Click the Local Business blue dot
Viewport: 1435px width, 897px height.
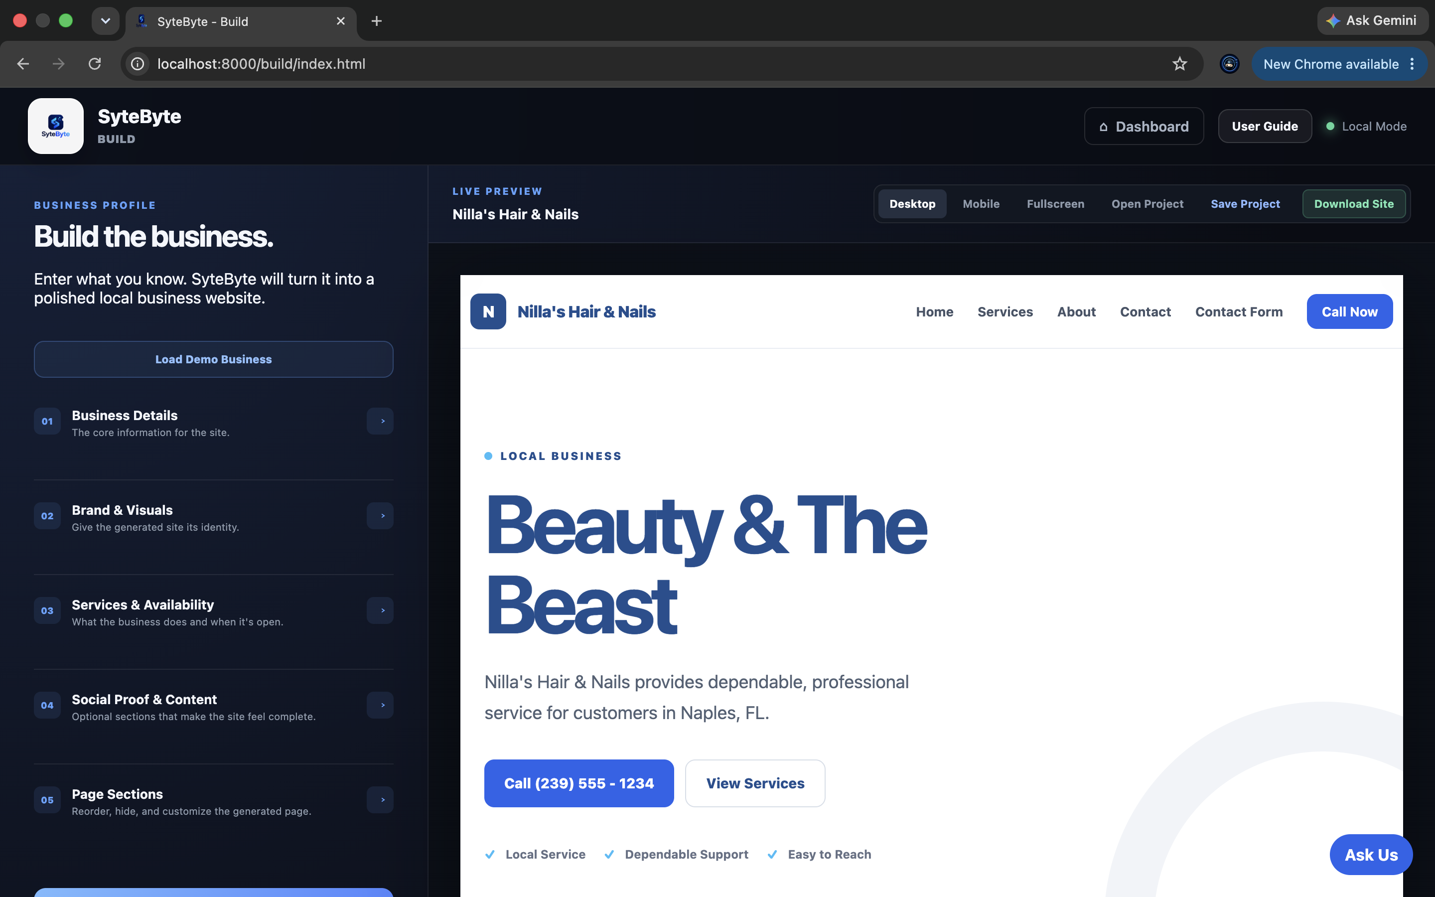click(488, 456)
